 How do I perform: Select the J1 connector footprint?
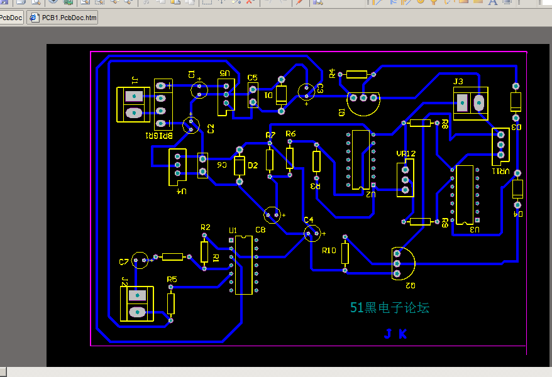[133, 105]
